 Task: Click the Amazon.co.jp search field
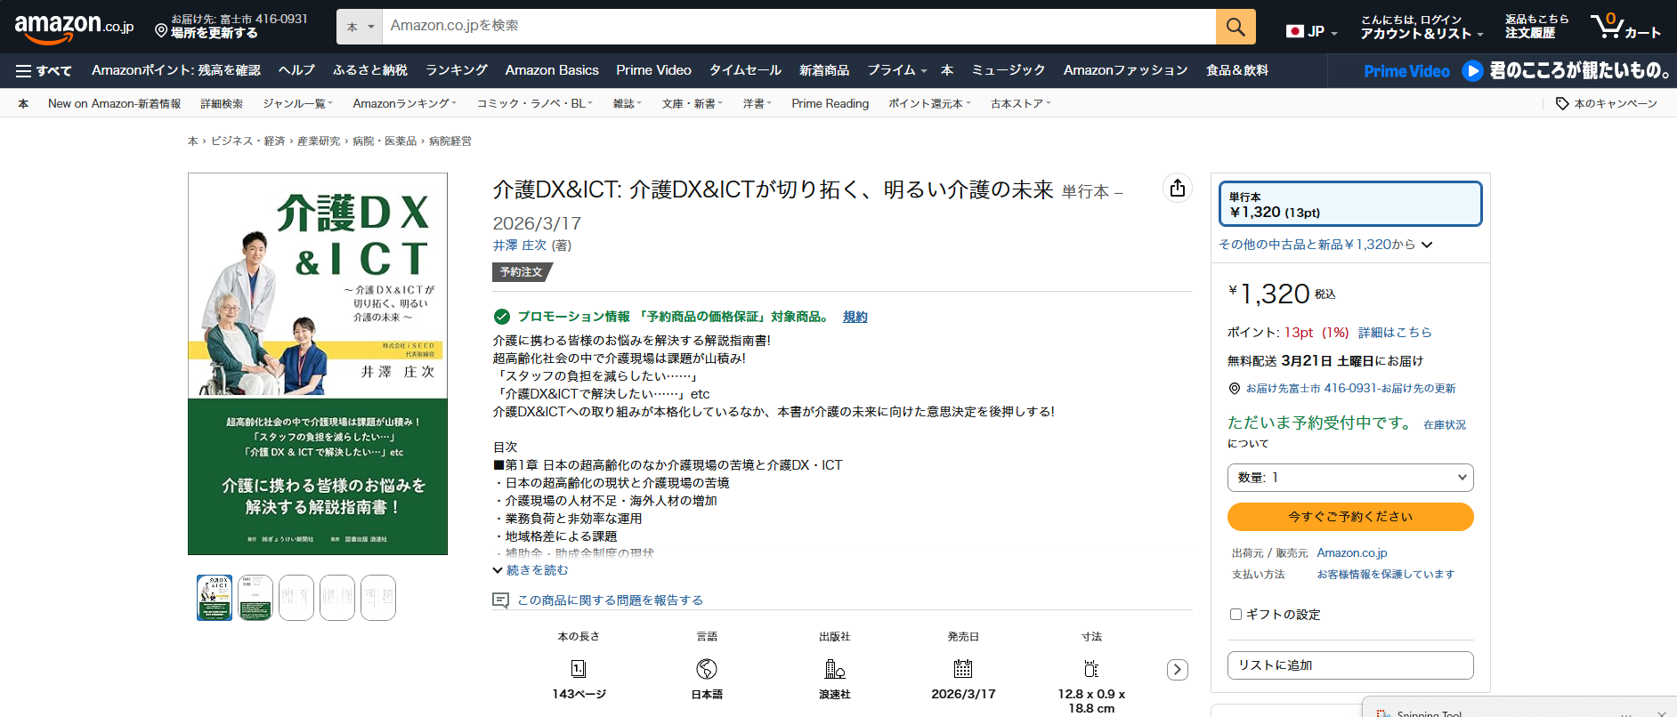798,27
